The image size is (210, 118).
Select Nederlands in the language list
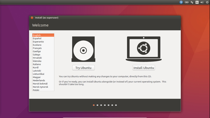coord(43,80)
